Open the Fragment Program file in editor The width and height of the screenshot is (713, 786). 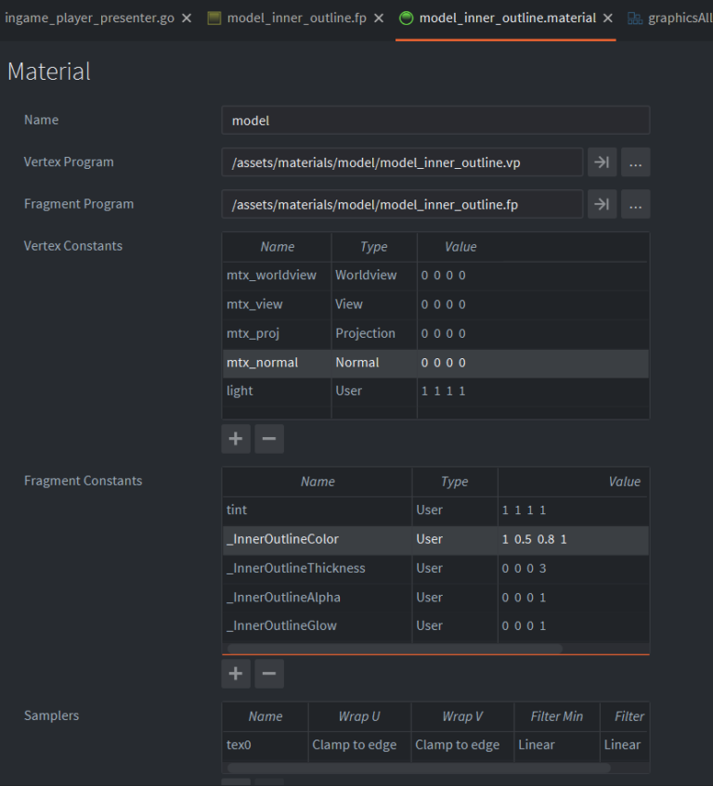pyautogui.click(x=602, y=204)
